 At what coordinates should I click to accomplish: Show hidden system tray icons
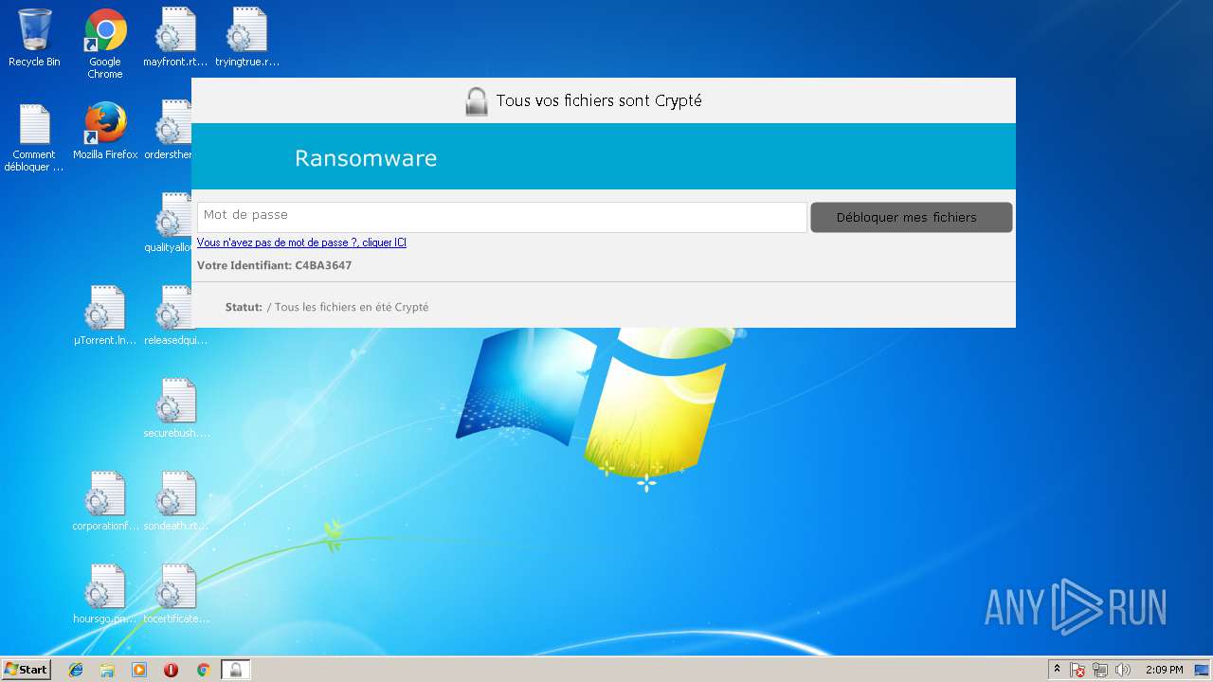click(1057, 670)
